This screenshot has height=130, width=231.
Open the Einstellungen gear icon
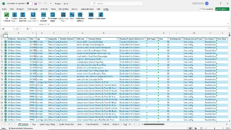101,15
